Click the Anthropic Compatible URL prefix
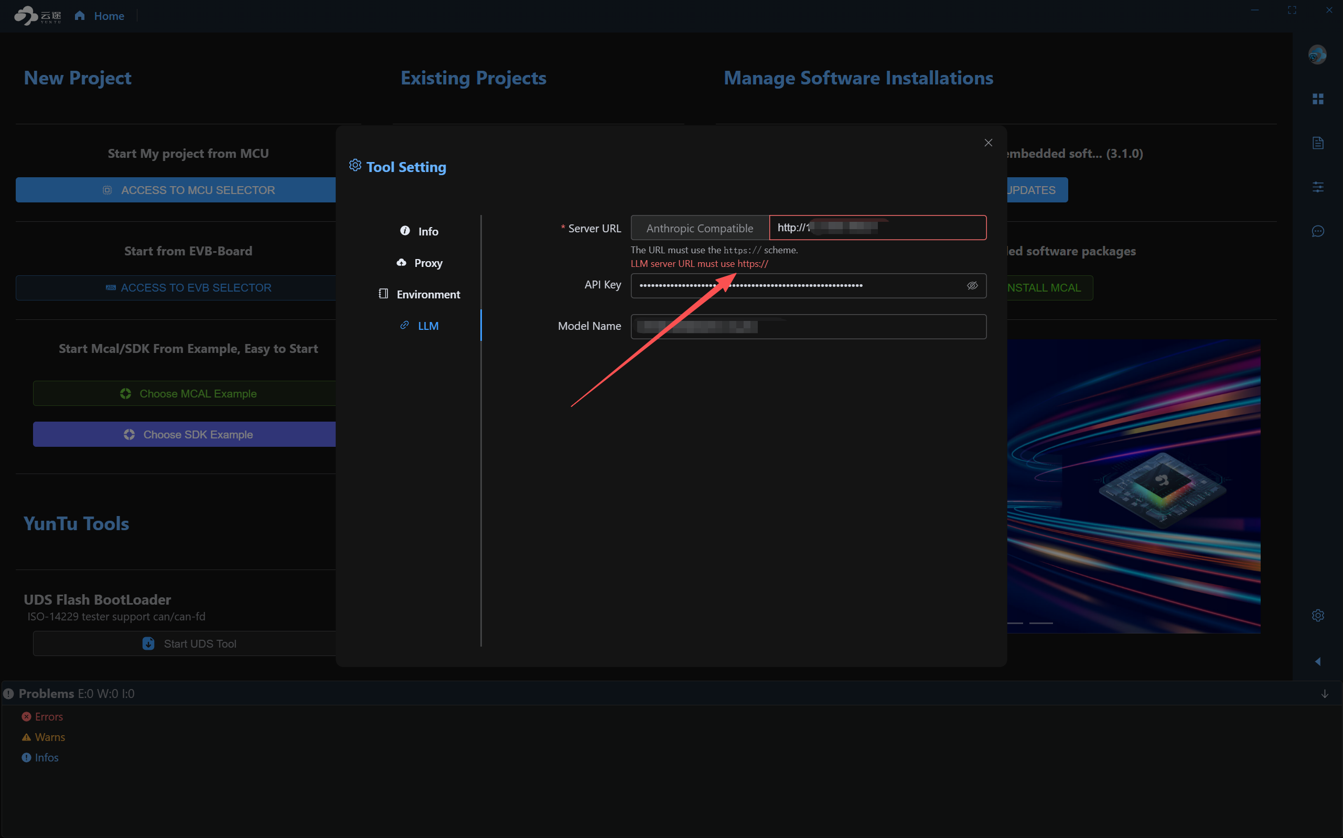This screenshot has height=838, width=1343. 700,228
